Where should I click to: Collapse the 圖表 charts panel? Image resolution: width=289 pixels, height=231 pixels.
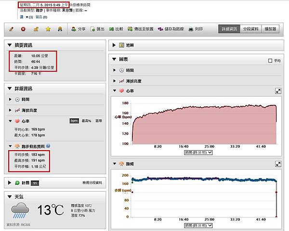click(114, 59)
